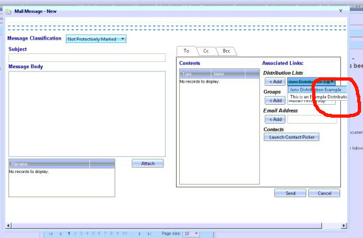Select the To recipients tab

point(186,51)
